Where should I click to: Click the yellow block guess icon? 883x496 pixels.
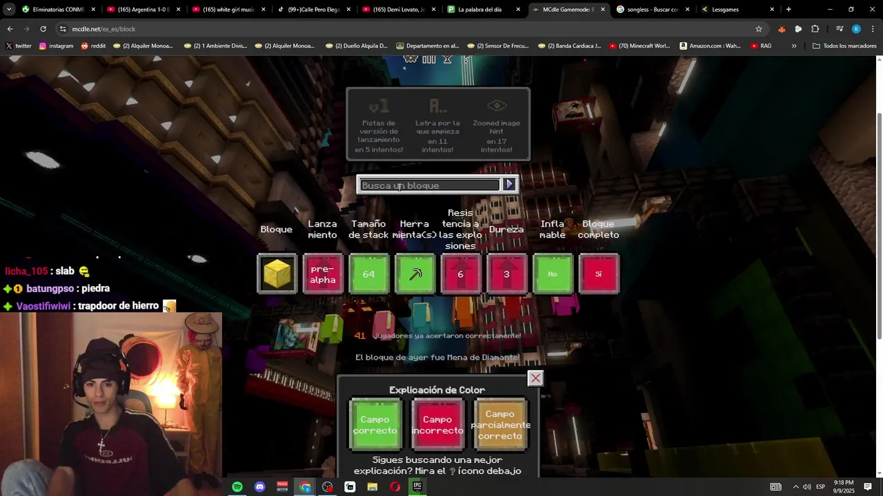pos(277,273)
